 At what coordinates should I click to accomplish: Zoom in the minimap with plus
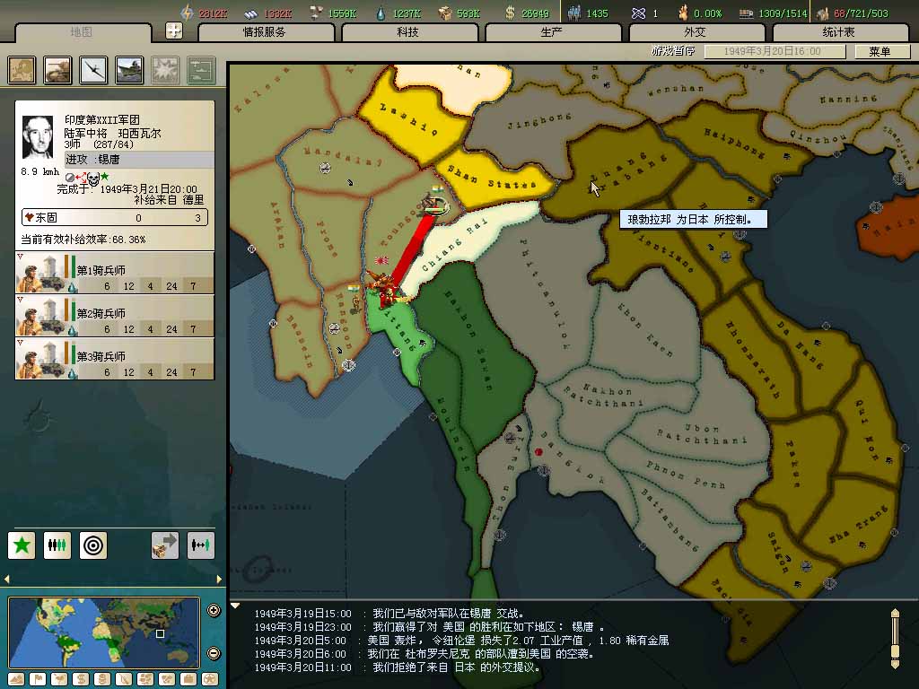(214, 611)
